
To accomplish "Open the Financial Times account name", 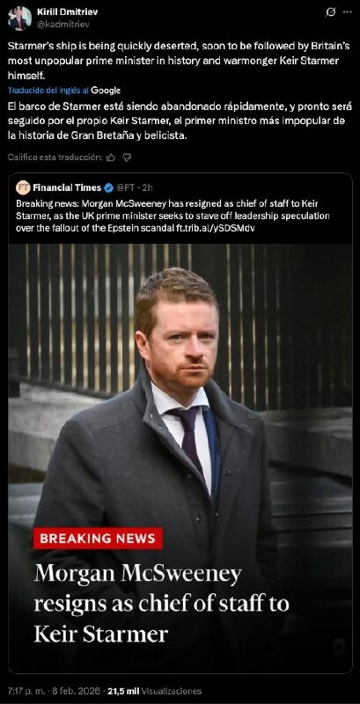I will tap(67, 187).
